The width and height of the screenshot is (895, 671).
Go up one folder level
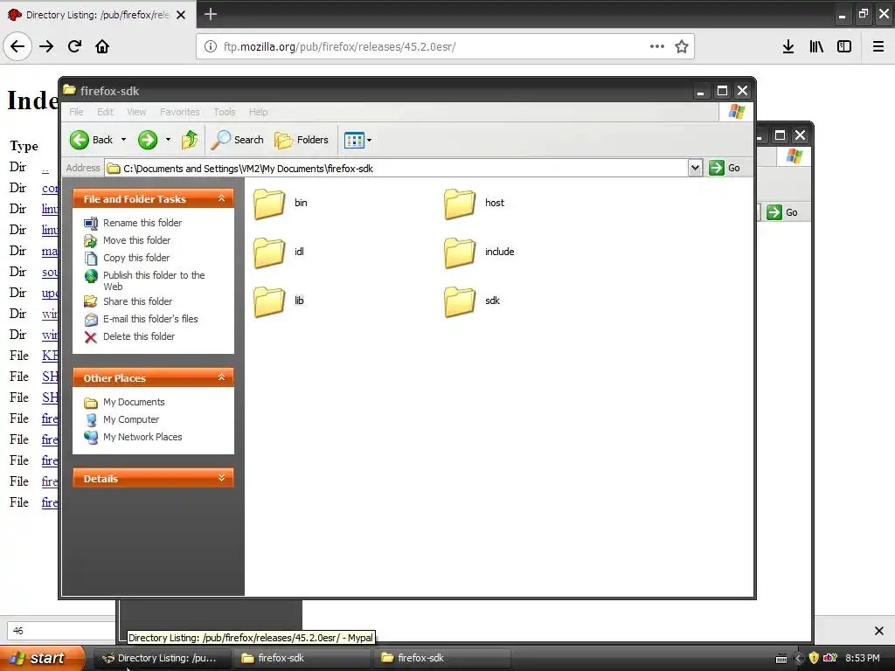tap(190, 140)
